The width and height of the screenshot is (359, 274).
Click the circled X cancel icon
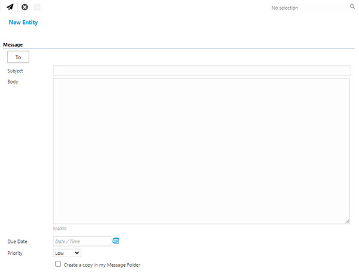25,7
